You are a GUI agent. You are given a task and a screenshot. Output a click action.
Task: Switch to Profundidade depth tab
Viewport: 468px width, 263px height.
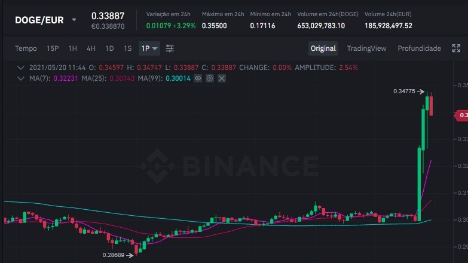[x=420, y=48]
